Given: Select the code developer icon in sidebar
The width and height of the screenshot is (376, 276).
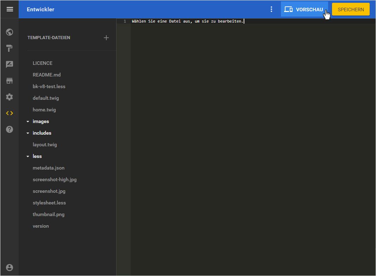Looking at the screenshot, I should click(10, 113).
